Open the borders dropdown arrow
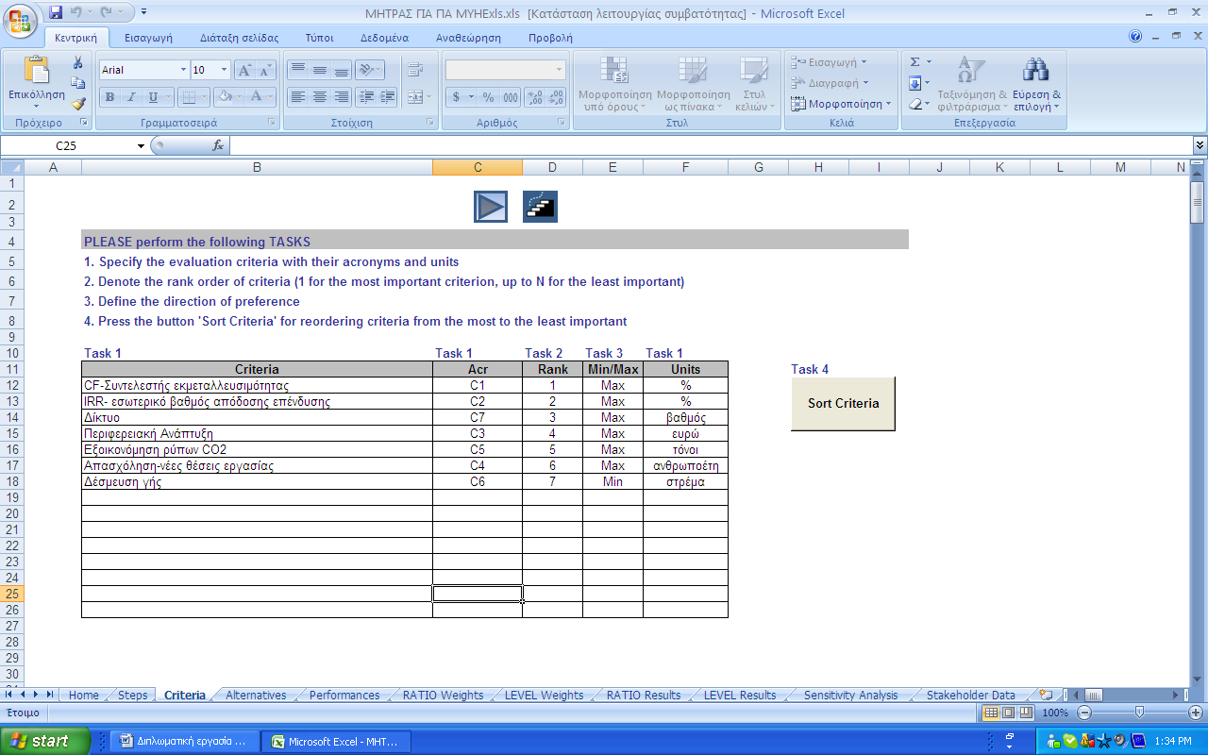This screenshot has width=1208, height=755. point(205,97)
